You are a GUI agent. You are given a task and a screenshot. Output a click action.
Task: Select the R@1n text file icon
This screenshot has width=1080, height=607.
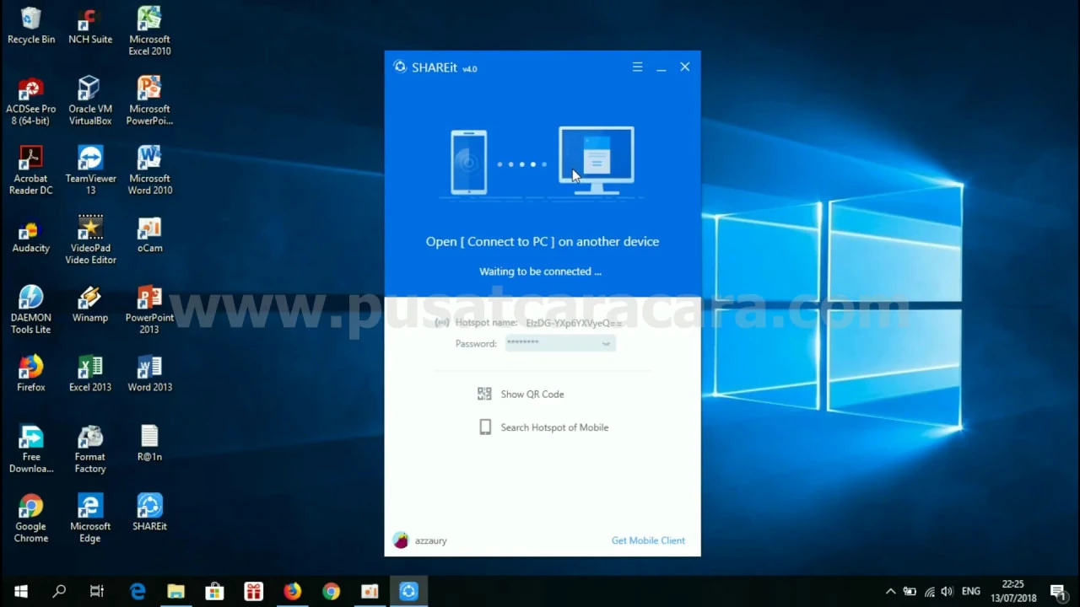click(x=149, y=443)
